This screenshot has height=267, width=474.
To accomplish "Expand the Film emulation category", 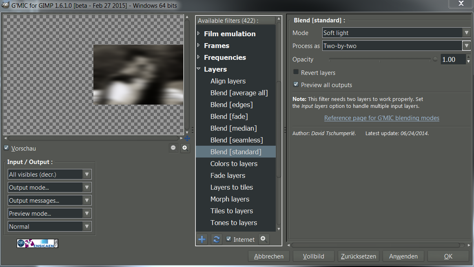I will 199,33.
